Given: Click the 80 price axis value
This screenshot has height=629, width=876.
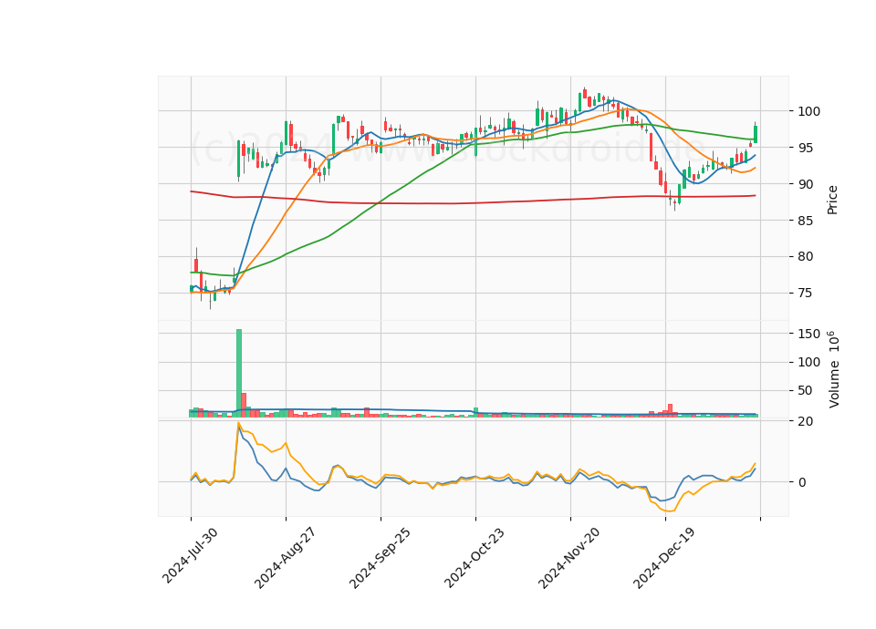Looking at the screenshot, I should pyautogui.click(x=806, y=257).
